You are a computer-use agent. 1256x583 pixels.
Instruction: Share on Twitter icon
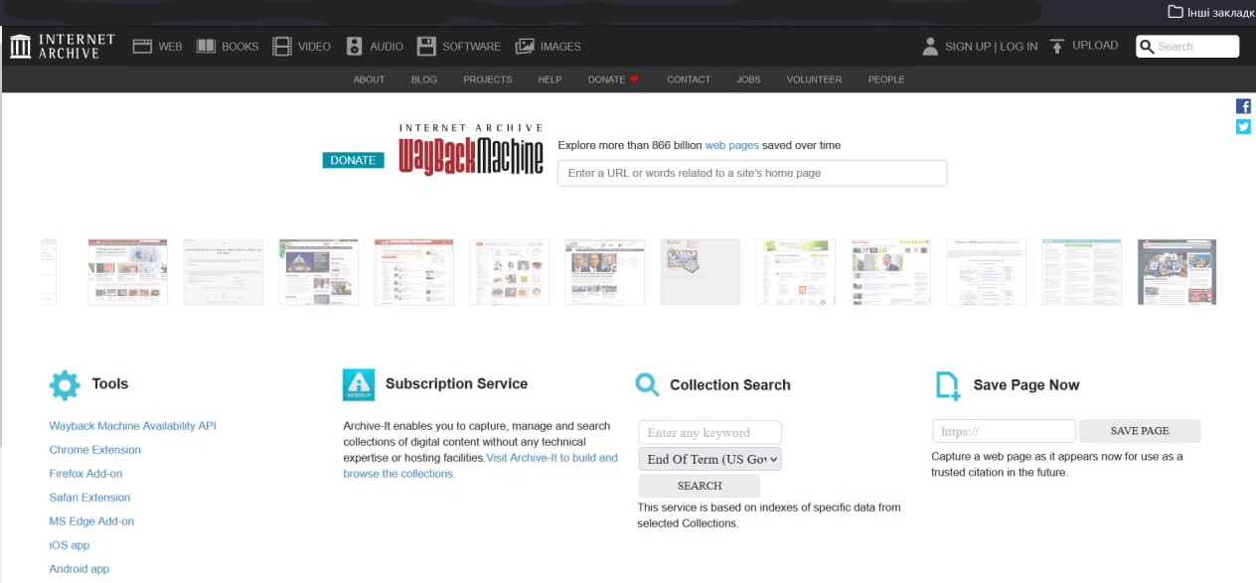click(x=1243, y=126)
